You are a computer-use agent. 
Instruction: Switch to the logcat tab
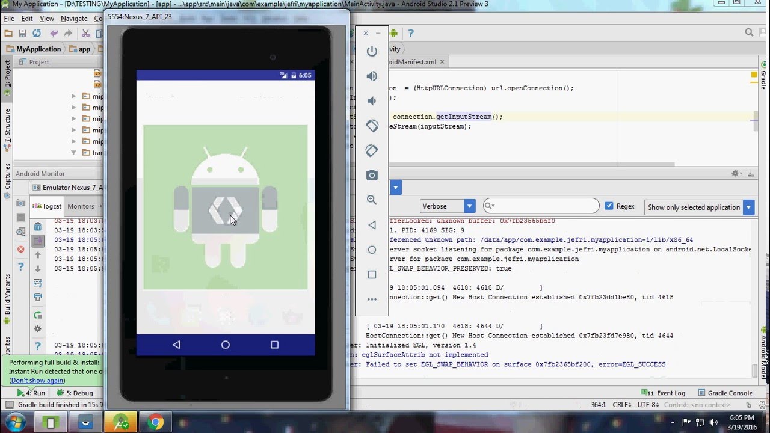point(48,206)
